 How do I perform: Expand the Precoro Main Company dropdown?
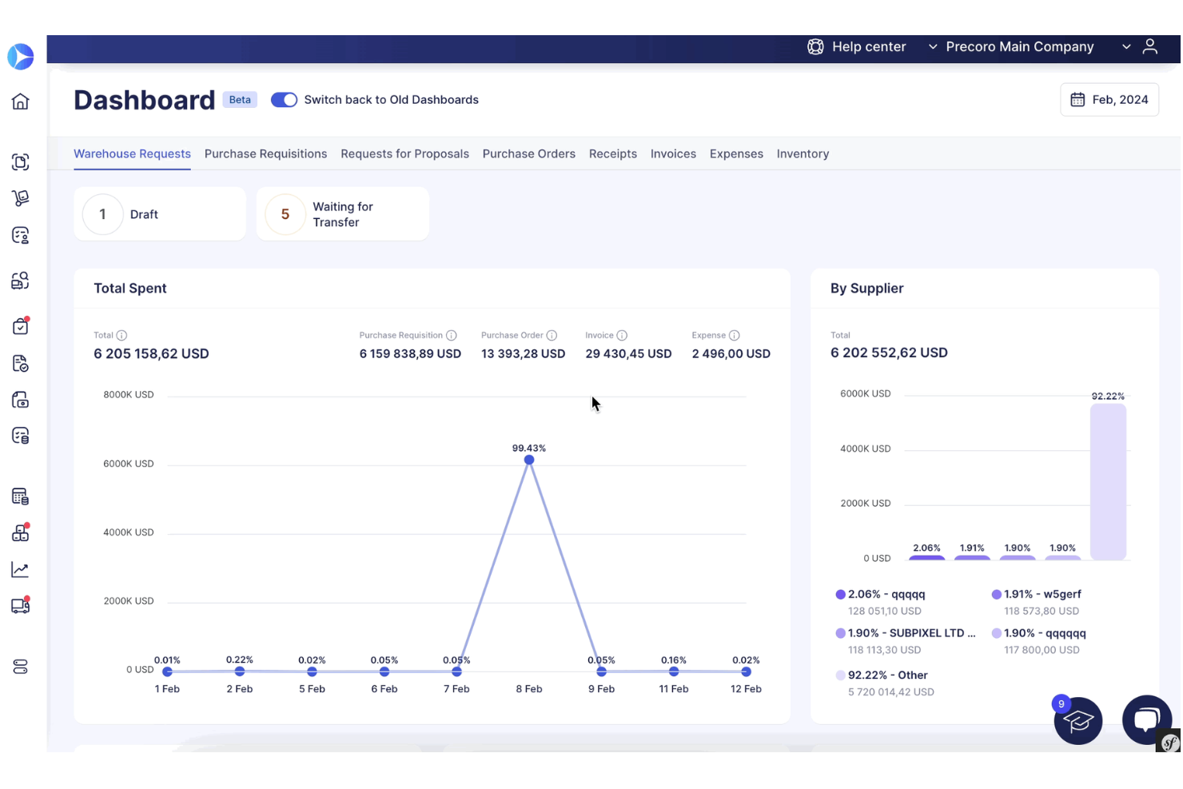tap(1019, 46)
